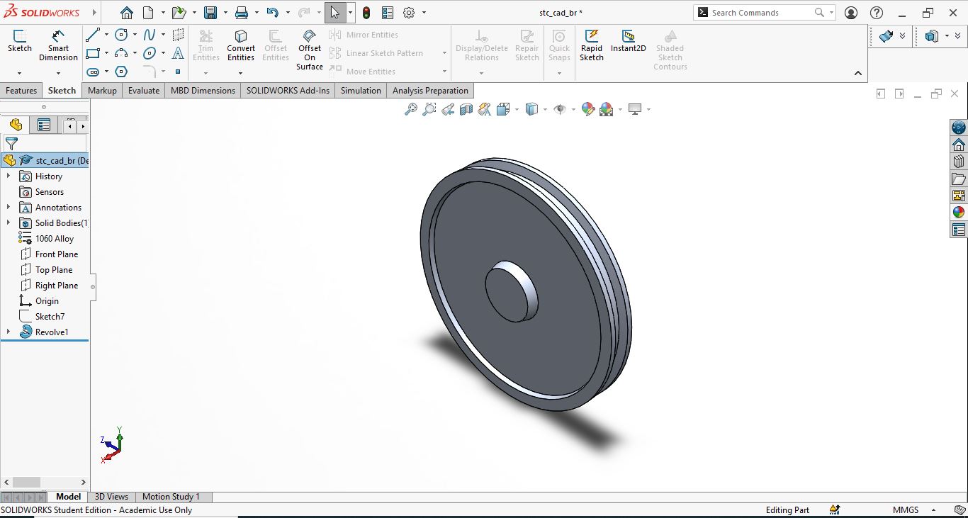This screenshot has width=968, height=518.
Task: Open the Design Library task pane icon
Action: (x=959, y=162)
